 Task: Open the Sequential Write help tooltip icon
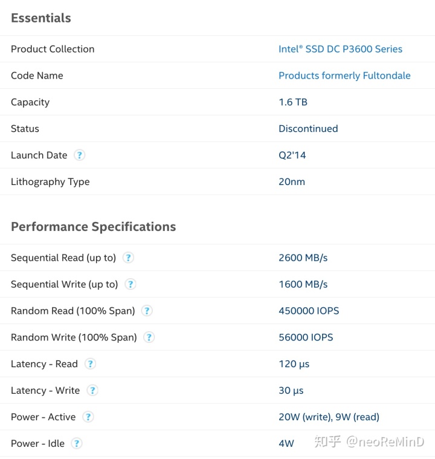tap(130, 284)
